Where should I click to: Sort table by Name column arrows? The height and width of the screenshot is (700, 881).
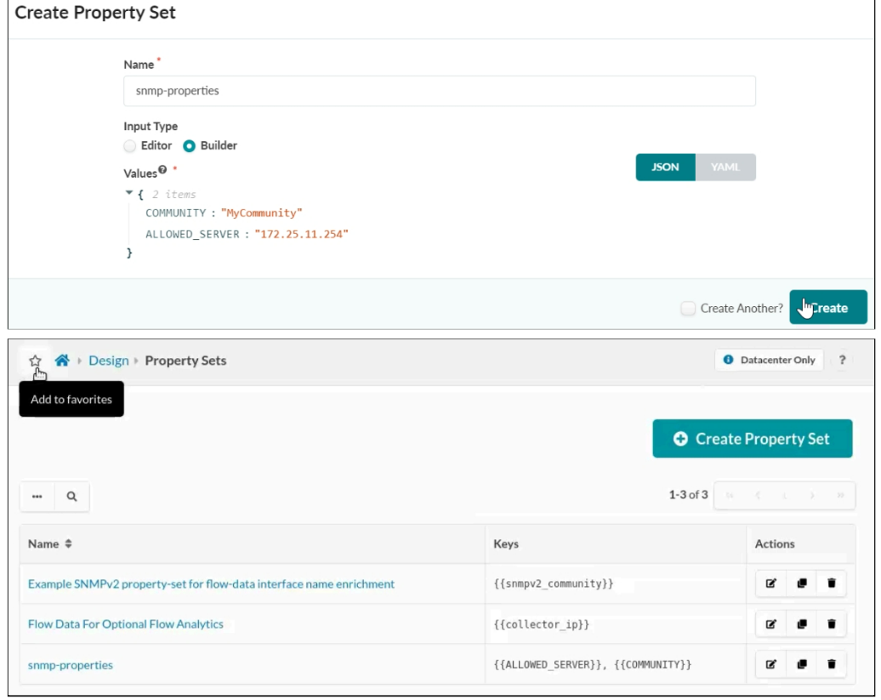[x=68, y=544]
